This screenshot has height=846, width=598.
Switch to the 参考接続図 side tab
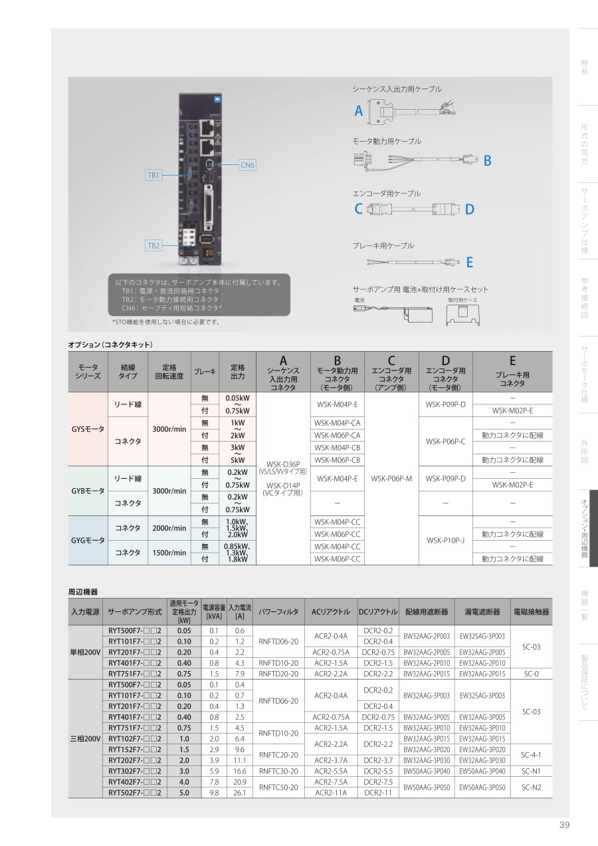point(585,297)
